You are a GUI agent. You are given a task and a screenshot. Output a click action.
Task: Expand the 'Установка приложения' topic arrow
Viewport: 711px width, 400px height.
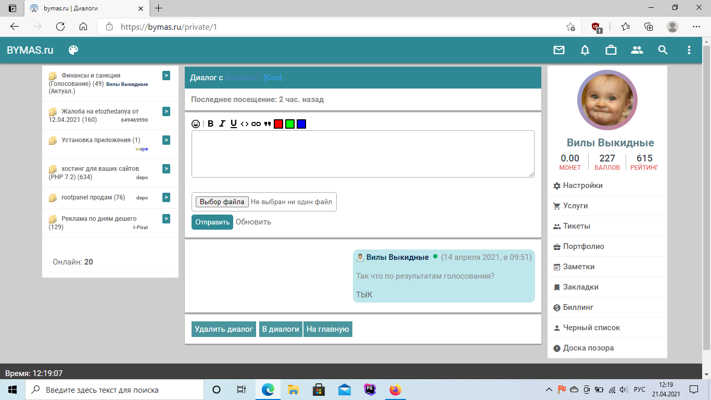pyautogui.click(x=166, y=140)
